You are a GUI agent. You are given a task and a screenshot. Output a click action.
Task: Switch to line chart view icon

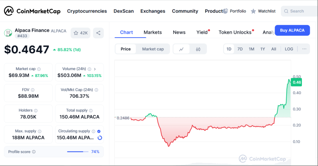pyautogui.click(x=181, y=49)
